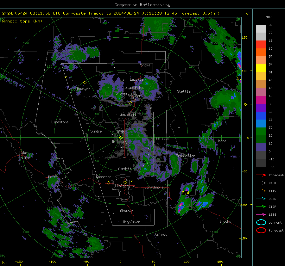Click the Okotoks town label
The height and width of the screenshot is (266, 285).
click(x=127, y=211)
